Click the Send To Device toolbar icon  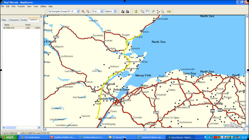pyautogui.click(x=123, y=11)
